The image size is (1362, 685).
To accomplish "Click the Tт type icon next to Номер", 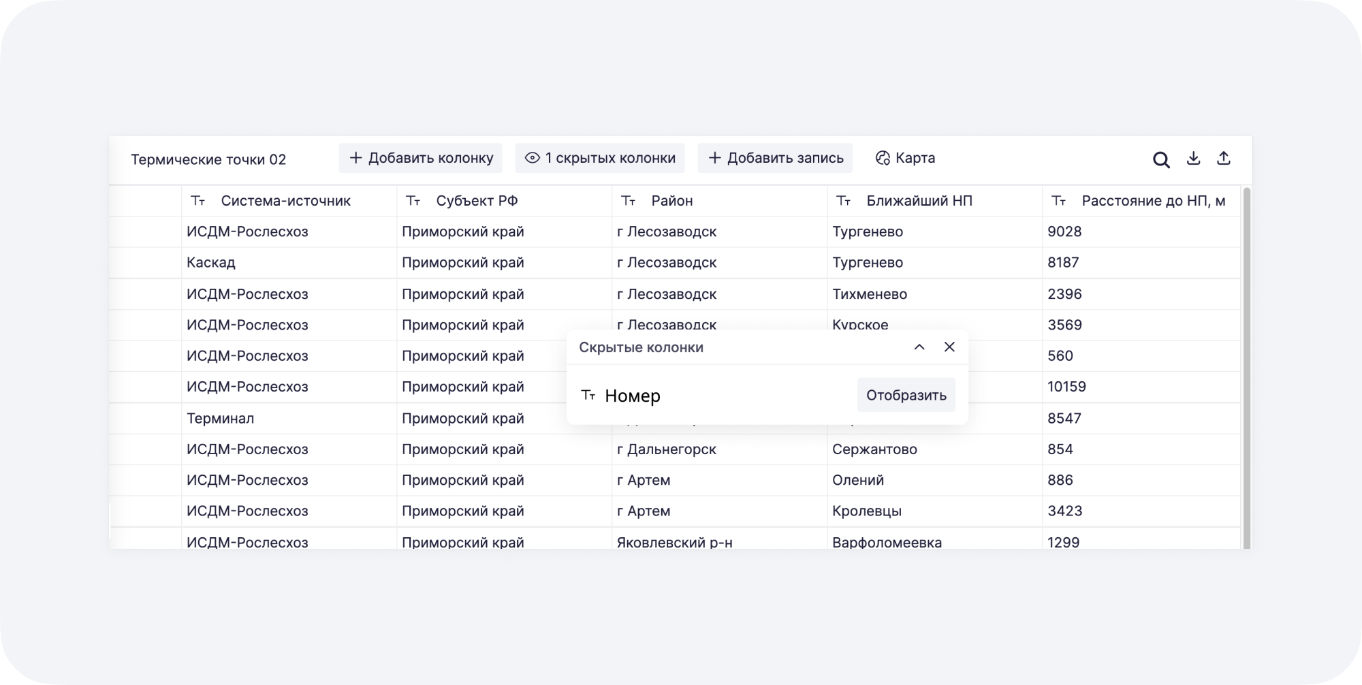I will tap(590, 395).
